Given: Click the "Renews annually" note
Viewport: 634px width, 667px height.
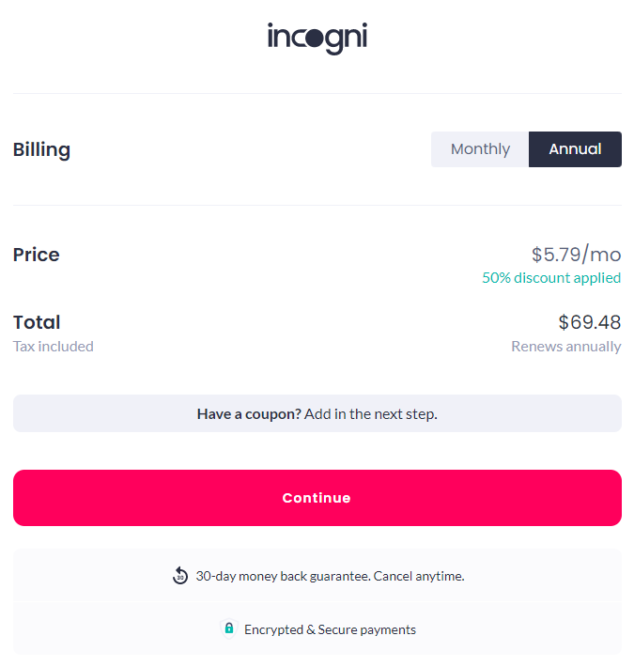Looking at the screenshot, I should click(565, 347).
